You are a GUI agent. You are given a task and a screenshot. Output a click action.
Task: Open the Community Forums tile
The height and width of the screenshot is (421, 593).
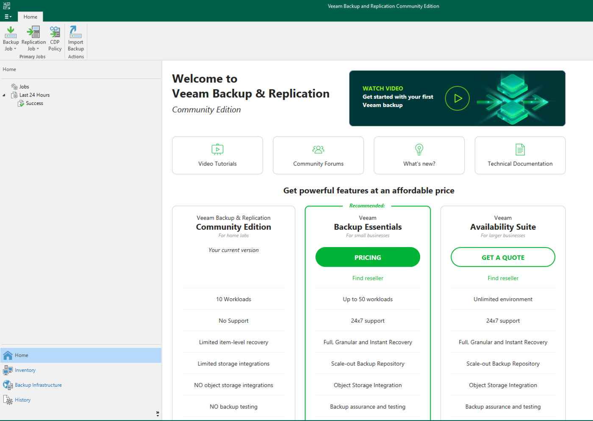(318, 155)
